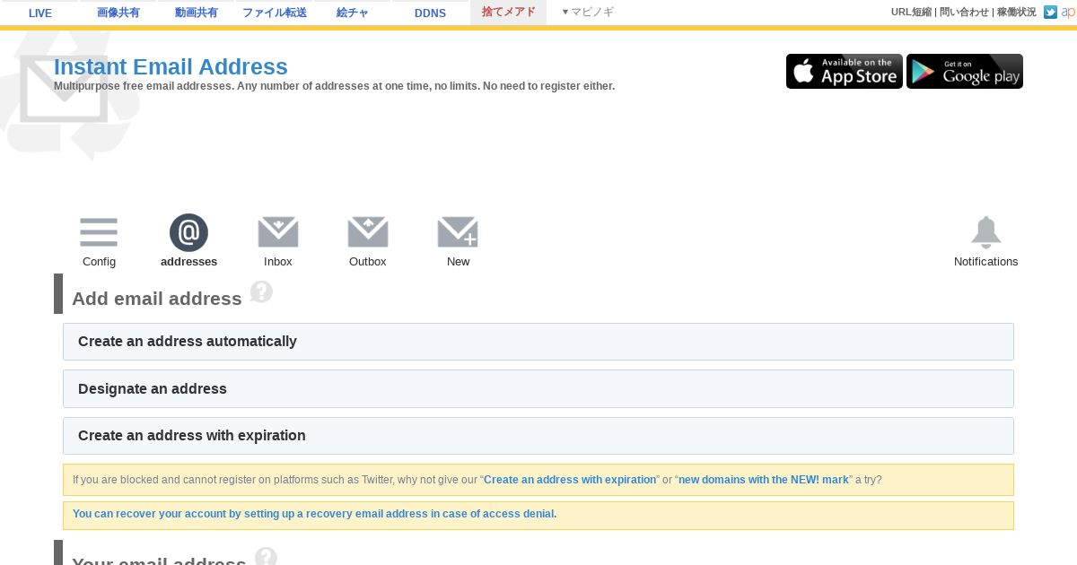
Task: Click the Instant Email Address title link
Action: [x=171, y=67]
